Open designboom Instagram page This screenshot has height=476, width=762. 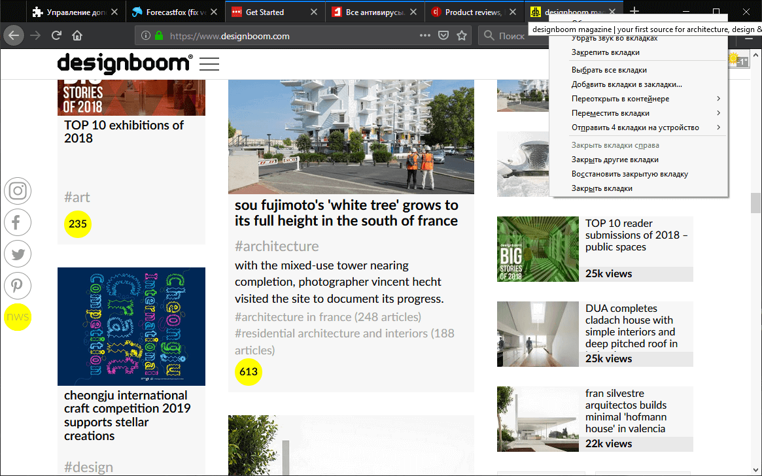18,191
